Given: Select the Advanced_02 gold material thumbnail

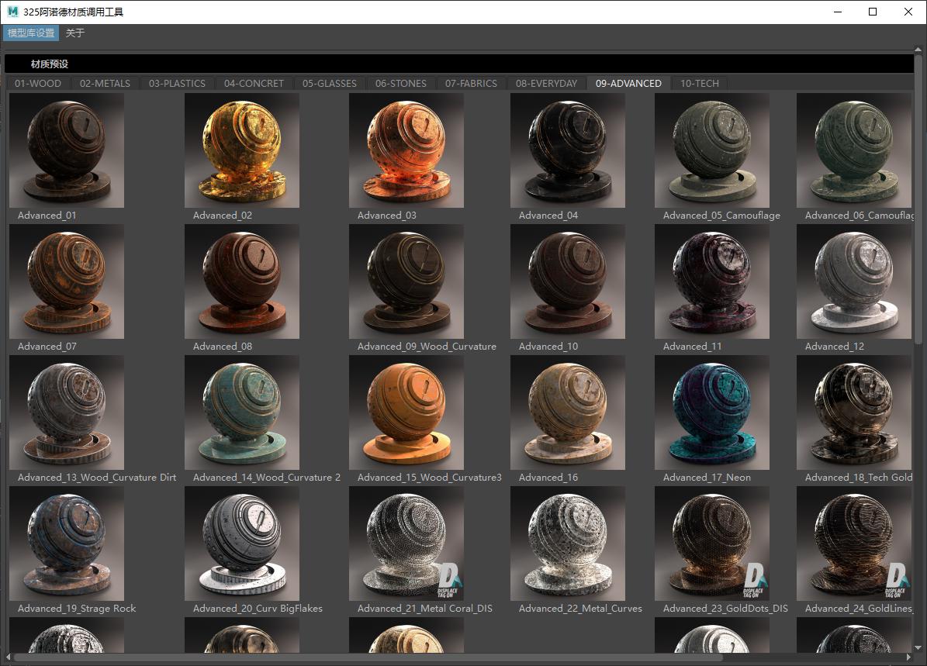Looking at the screenshot, I should tap(241, 150).
